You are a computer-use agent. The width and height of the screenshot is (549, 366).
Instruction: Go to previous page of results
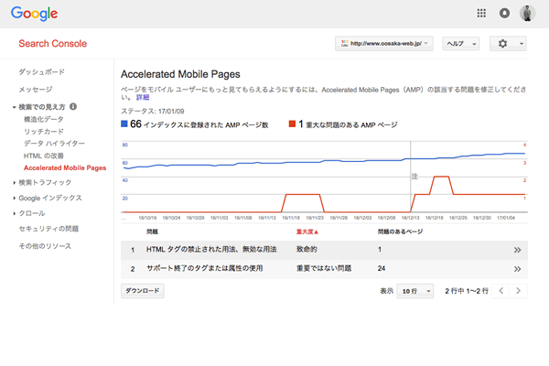tap(501, 291)
